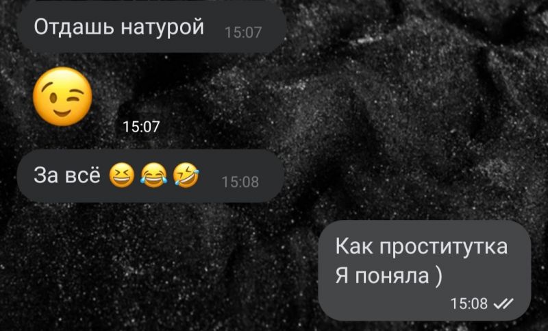Tap the text 'Я поняла )' line
Screen dimensions: 548x331
(x=388, y=275)
